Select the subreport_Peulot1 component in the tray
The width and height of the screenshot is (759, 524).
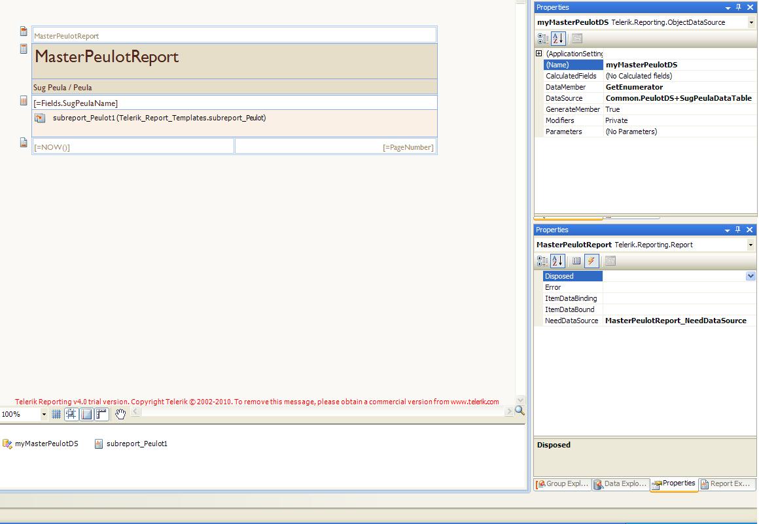coord(131,444)
